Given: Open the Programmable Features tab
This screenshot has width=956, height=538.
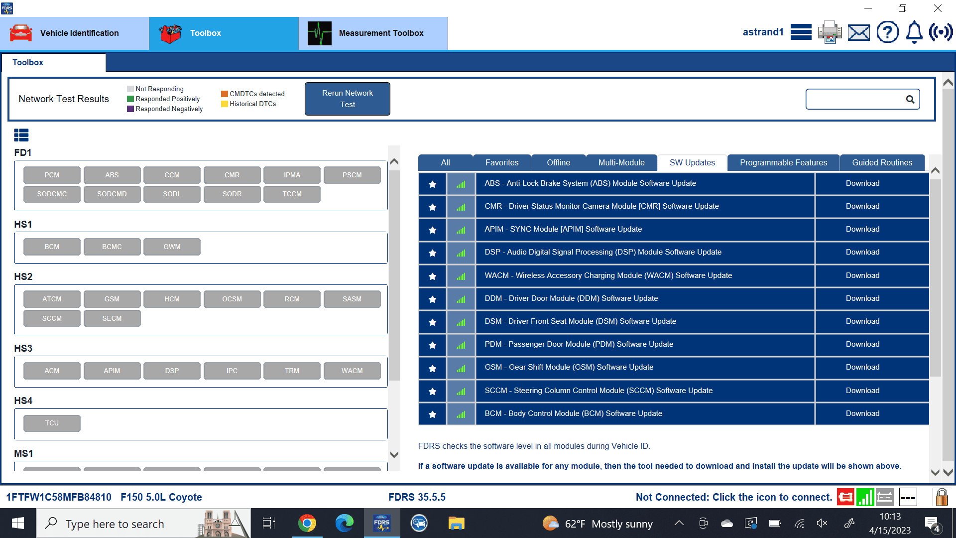Looking at the screenshot, I should tap(783, 163).
